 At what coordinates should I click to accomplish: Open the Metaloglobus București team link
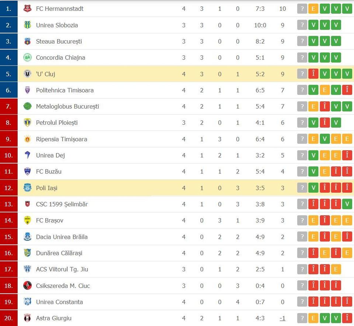(67, 106)
